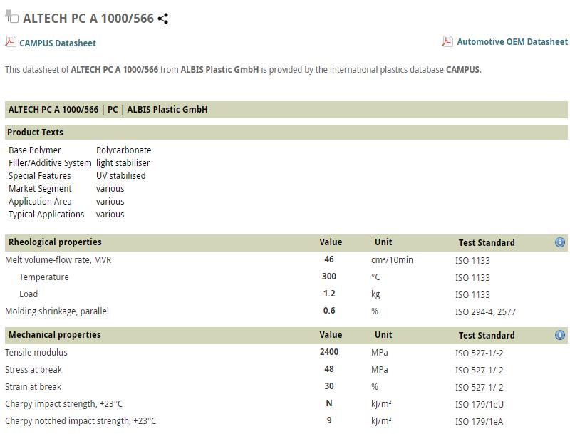The image size is (570, 434).
Task: Click the Charpy impact value N
Action: [x=329, y=403]
